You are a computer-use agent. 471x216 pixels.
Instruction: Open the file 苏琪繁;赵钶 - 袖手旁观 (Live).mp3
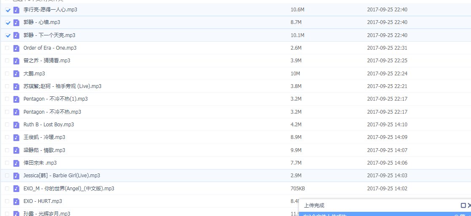tap(62, 86)
